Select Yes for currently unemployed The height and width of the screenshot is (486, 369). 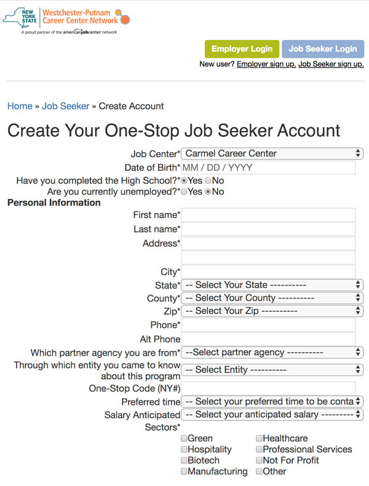tap(184, 192)
